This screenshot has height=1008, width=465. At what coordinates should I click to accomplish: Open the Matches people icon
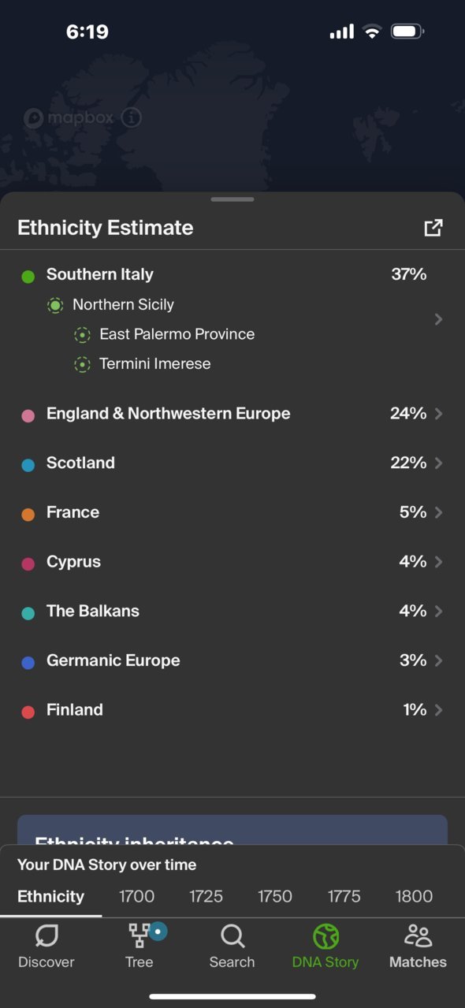pos(418,936)
